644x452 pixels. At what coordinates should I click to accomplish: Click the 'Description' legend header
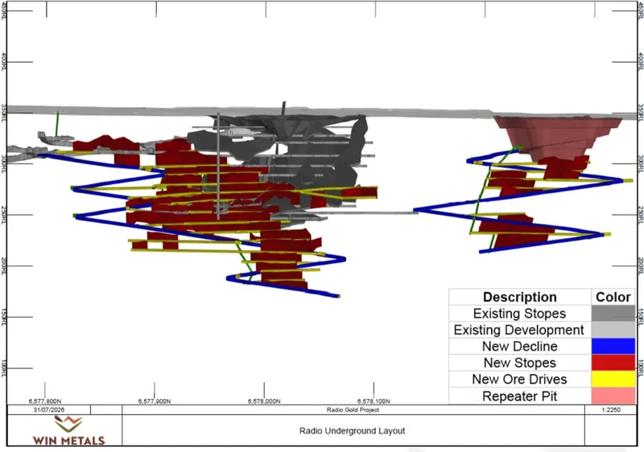coord(519,297)
